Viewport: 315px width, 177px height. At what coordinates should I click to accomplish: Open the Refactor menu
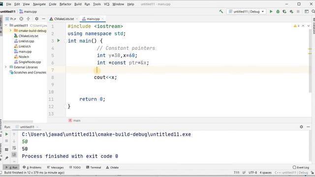(x=65, y=4)
